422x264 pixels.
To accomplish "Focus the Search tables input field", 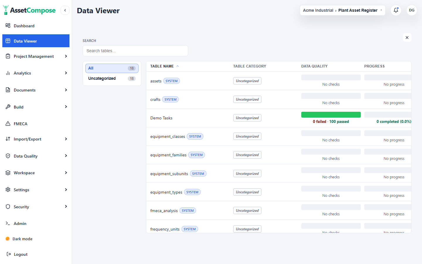I will (x=135, y=51).
